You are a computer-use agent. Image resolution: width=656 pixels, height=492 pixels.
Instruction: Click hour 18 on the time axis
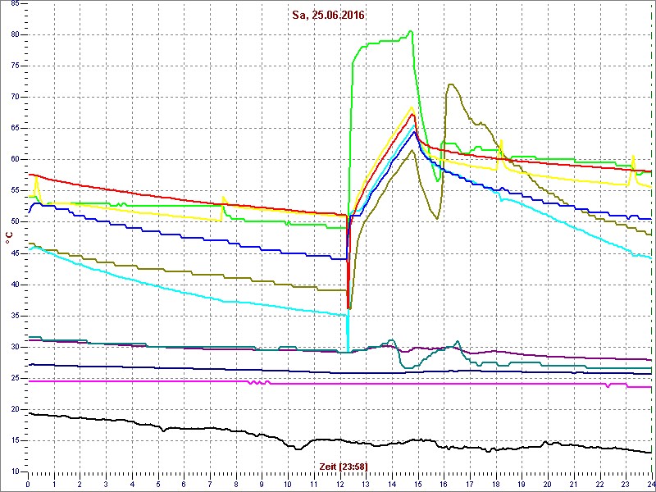pyautogui.click(x=496, y=484)
